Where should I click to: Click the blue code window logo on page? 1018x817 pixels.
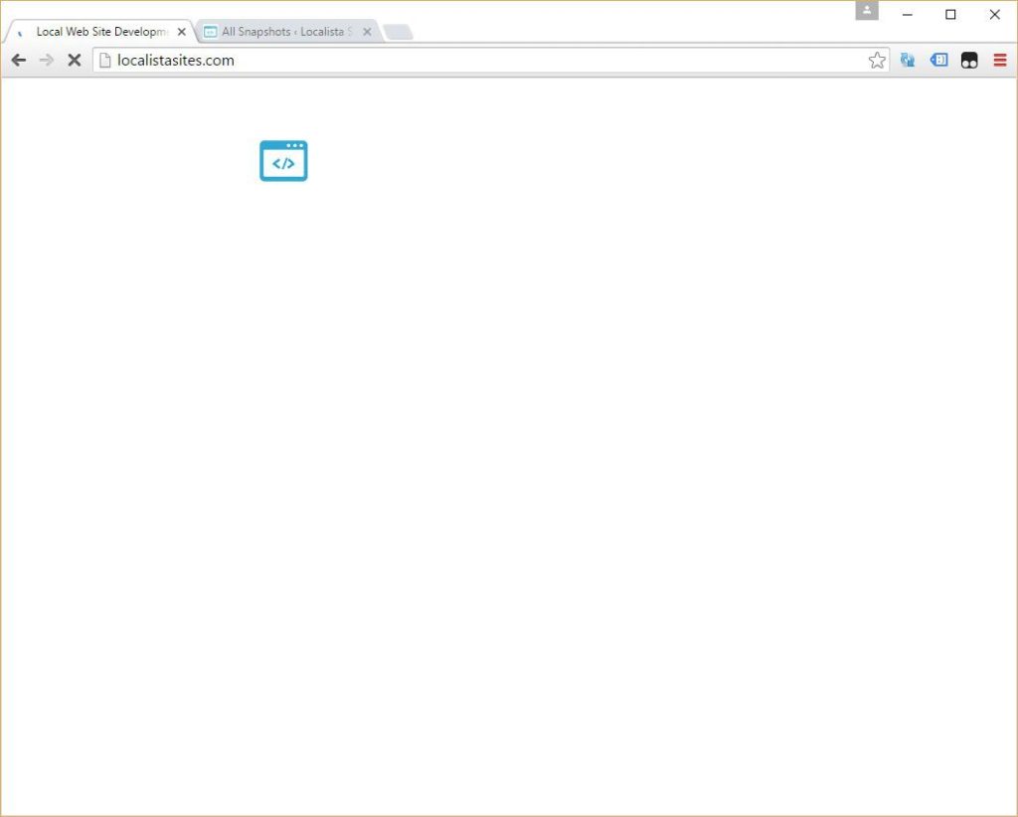pyautogui.click(x=283, y=161)
